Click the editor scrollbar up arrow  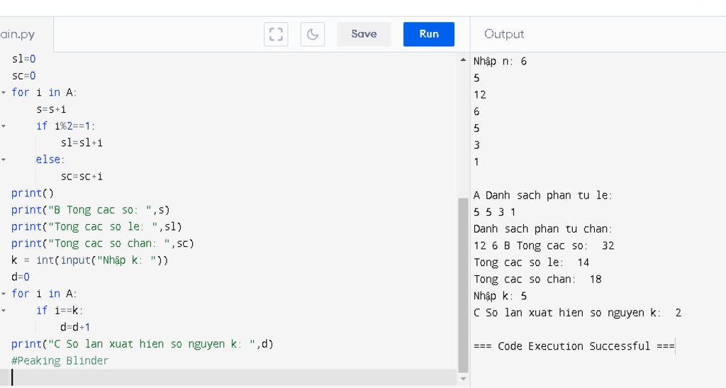point(464,60)
